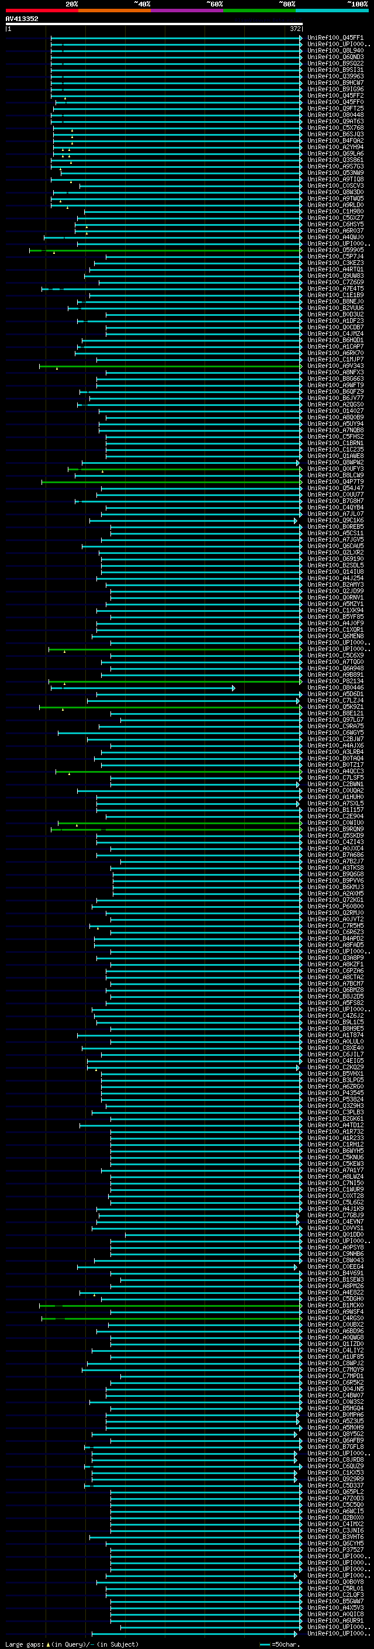The width and height of the screenshot is (374, 1649).
Task: Open hit UniRef100_Q45FF1
Action: [335, 38]
